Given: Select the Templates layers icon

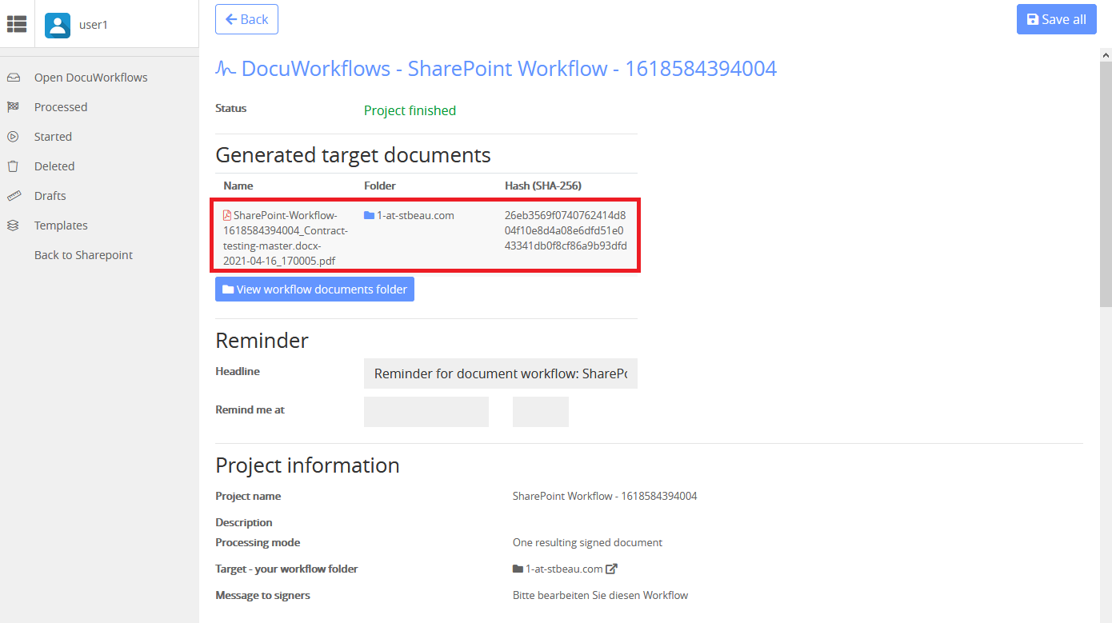Looking at the screenshot, I should [x=14, y=225].
